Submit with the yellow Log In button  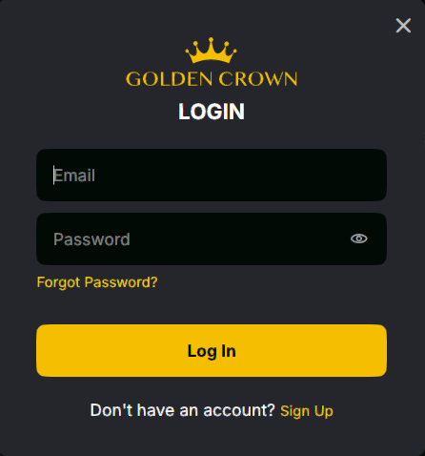tap(212, 351)
